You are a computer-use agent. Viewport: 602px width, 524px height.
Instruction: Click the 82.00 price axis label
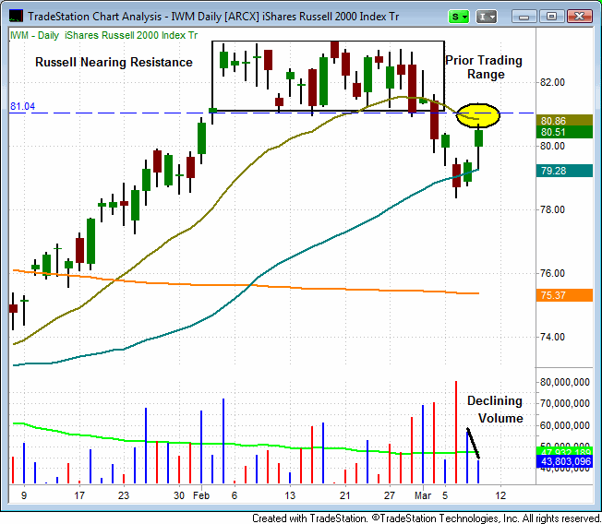[x=552, y=82]
